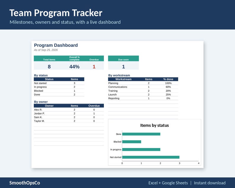Click the Items by status chart title
This screenshot has width=235, height=188.
click(x=154, y=125)
